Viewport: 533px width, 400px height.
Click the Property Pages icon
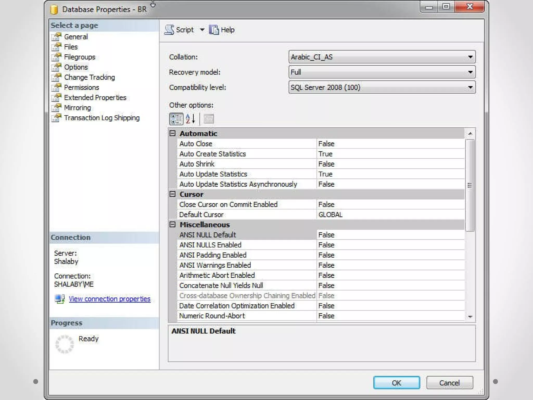pyautogui.click(x=208, y=119)
